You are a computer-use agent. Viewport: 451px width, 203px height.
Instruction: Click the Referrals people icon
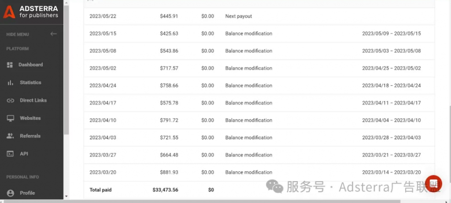coord(11,136)
